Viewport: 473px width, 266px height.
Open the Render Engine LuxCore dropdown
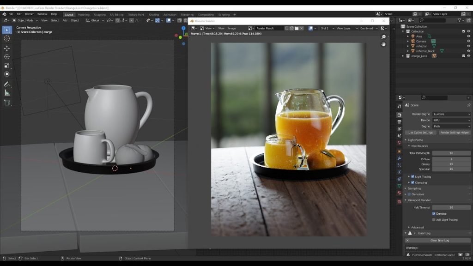451,114
